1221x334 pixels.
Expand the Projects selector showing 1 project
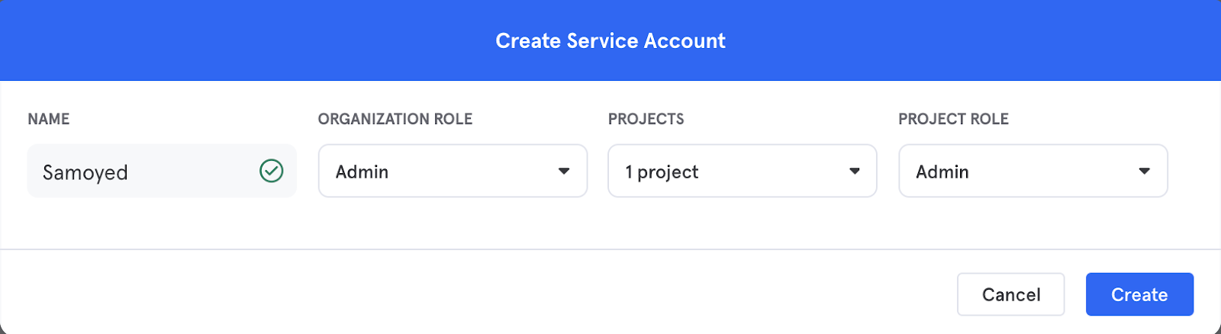(743, 171)
